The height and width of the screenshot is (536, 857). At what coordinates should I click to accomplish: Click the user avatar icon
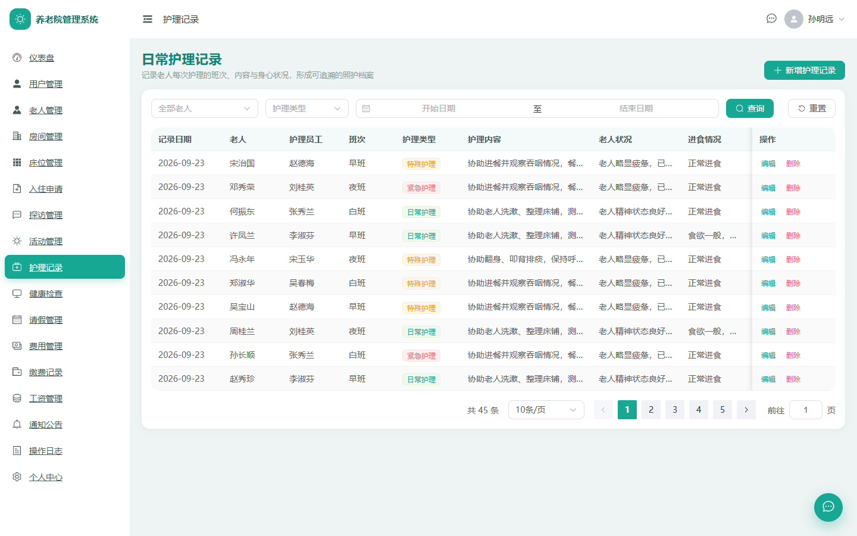(794, 19)
